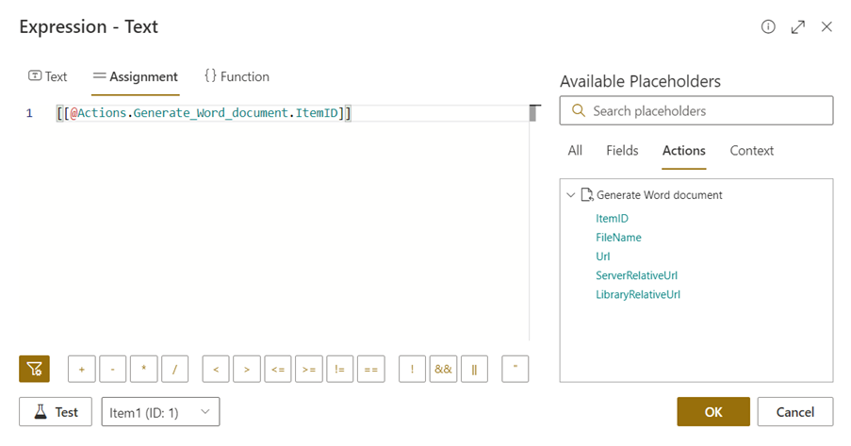Expand the dialog with the expand arrows icon
851x446 pixels.
point(798,26)
